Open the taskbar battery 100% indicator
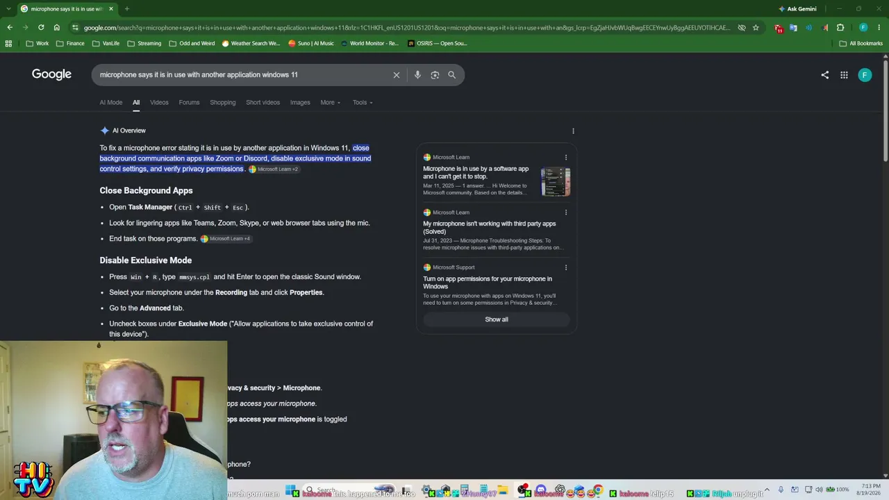This screenshot has height=500, width=889. click(838, 490)
